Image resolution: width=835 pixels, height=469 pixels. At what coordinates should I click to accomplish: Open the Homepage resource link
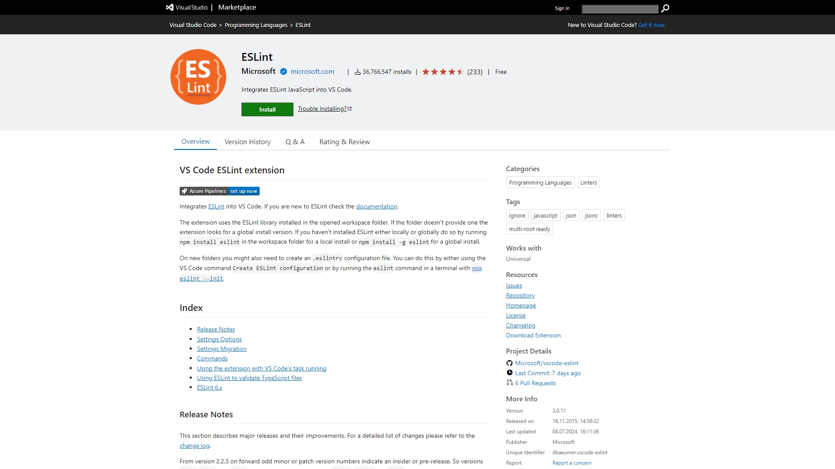click(x=521, y=305)
